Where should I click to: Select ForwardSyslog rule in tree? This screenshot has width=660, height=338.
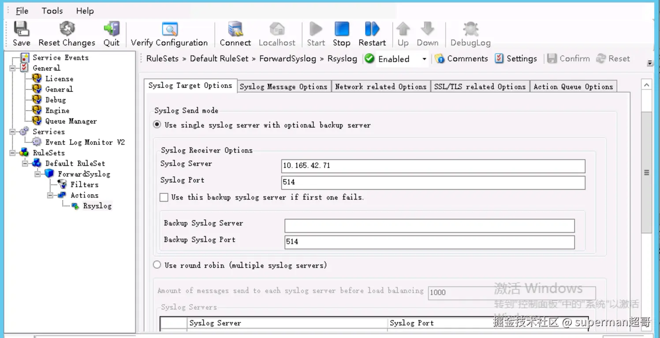pyautogui.click(x=84, y=174)
